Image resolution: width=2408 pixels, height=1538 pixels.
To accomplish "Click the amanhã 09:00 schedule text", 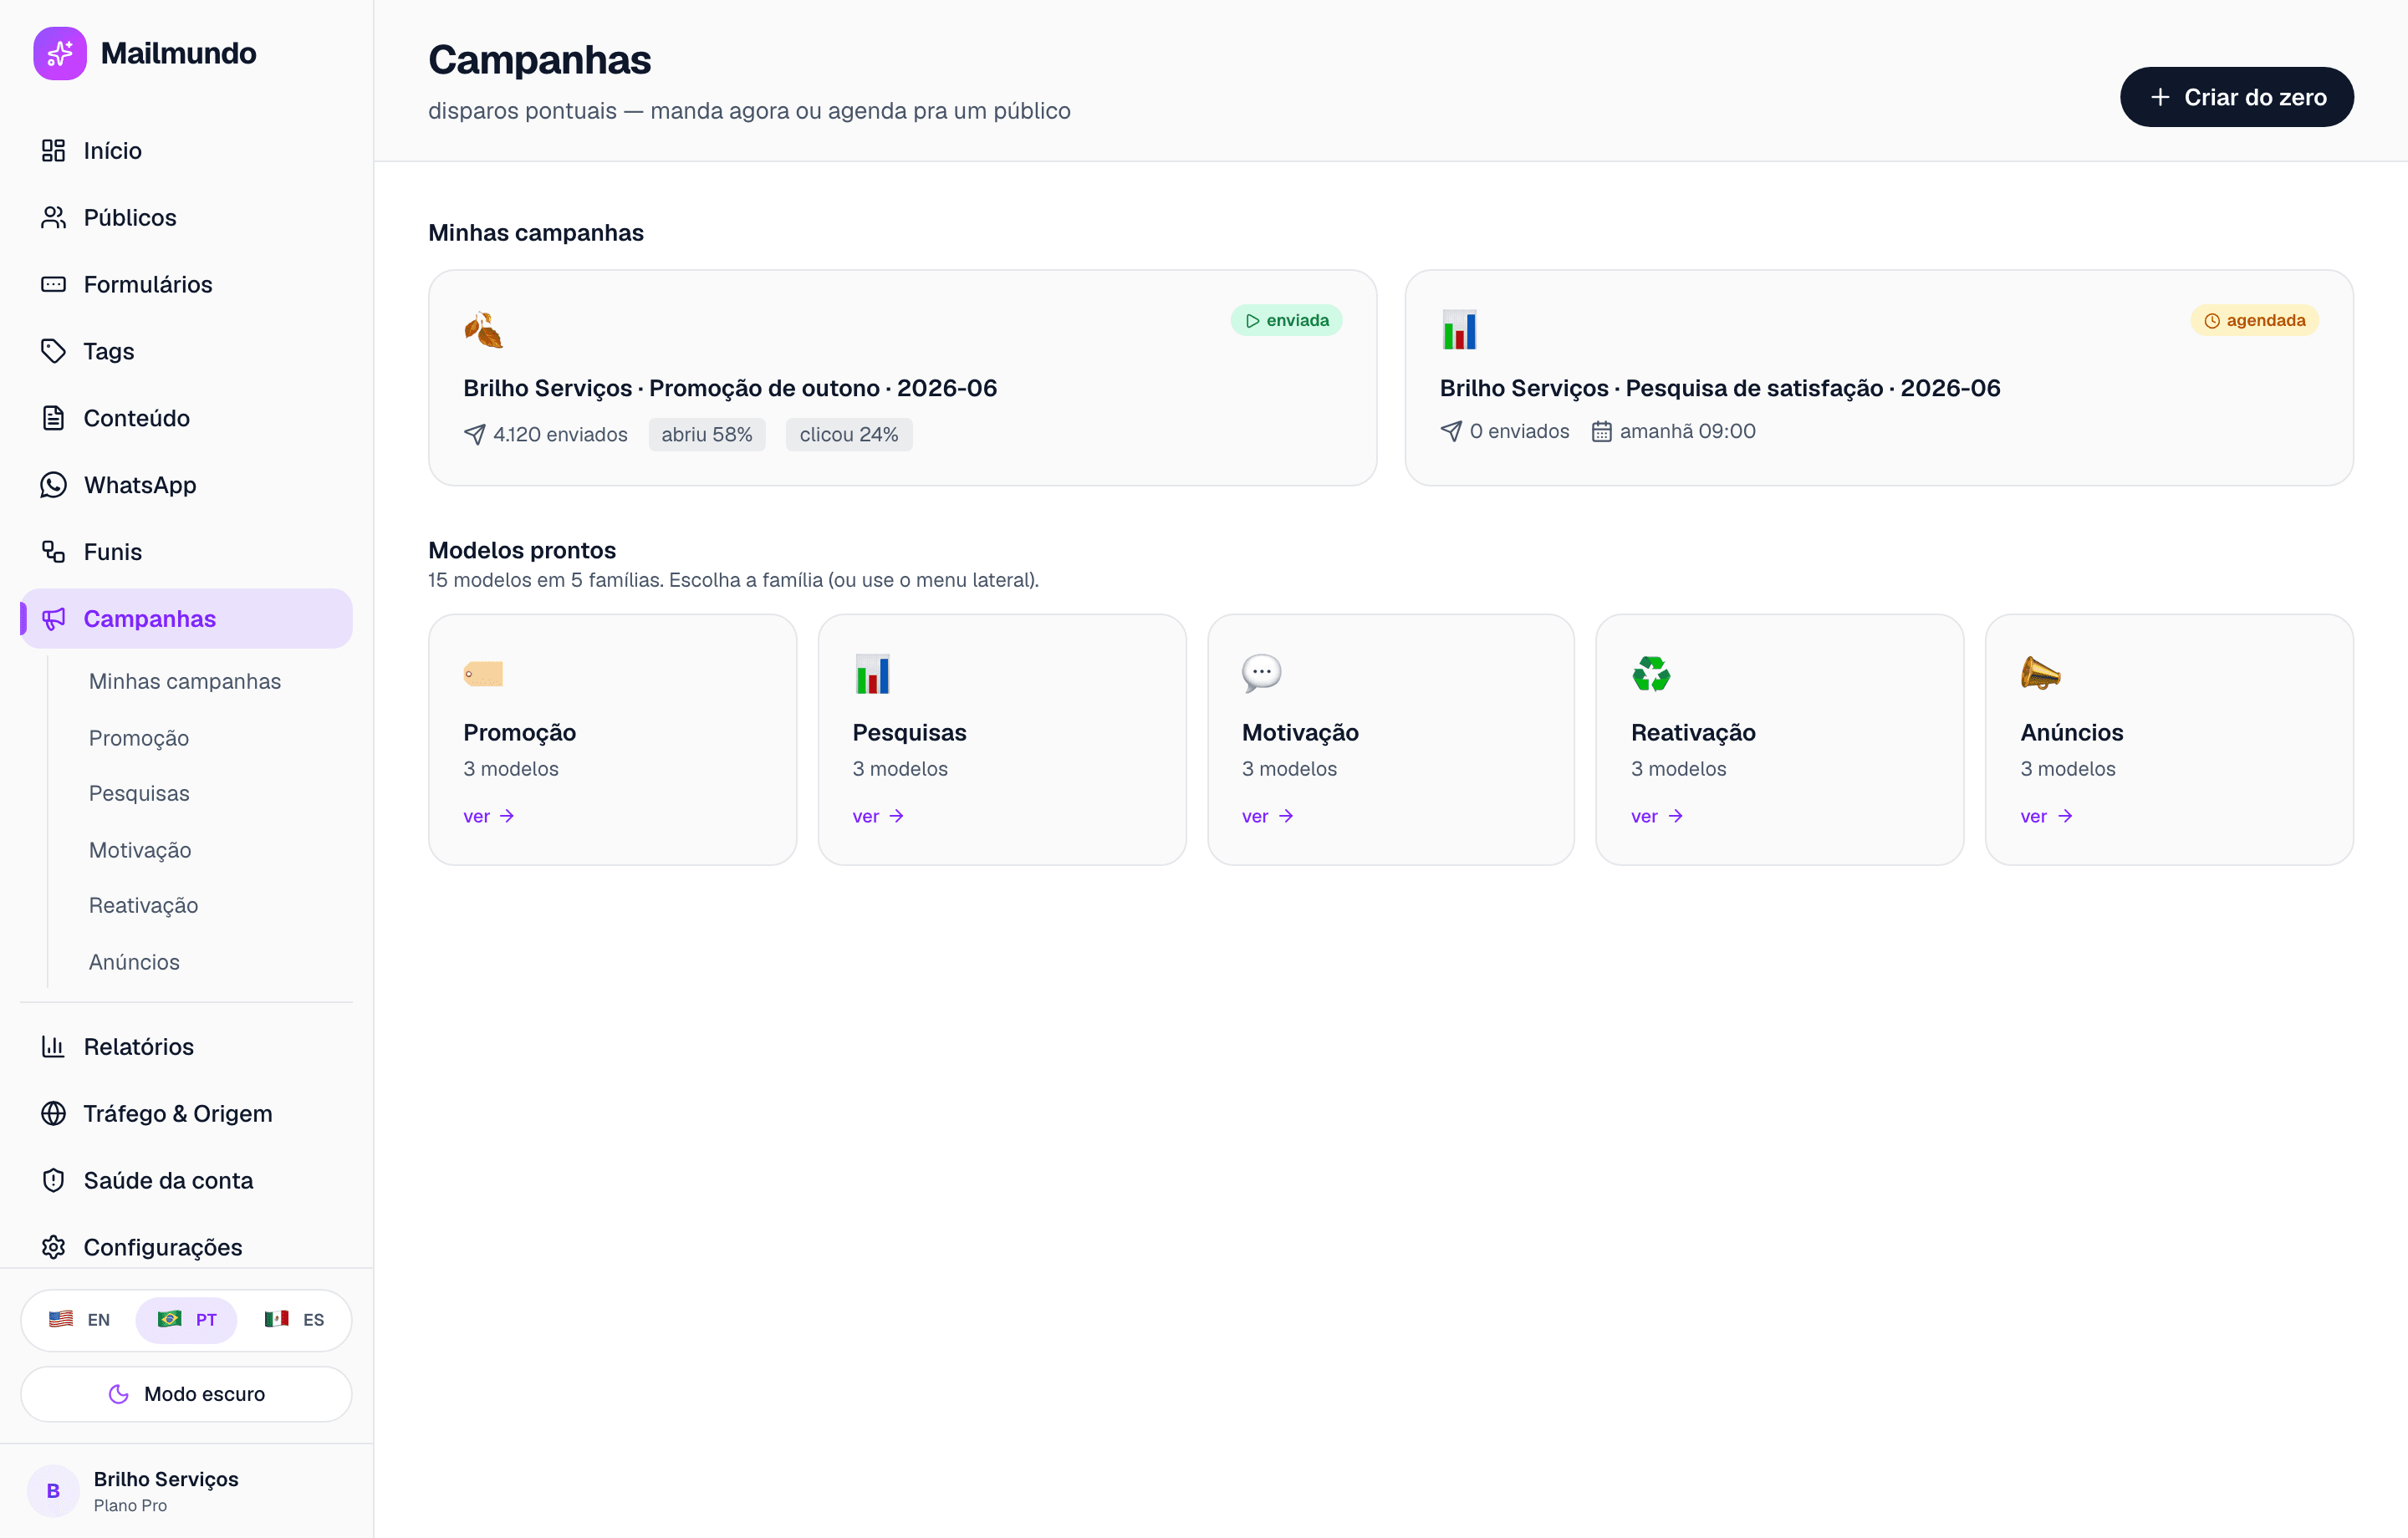I will point(1688,432).
